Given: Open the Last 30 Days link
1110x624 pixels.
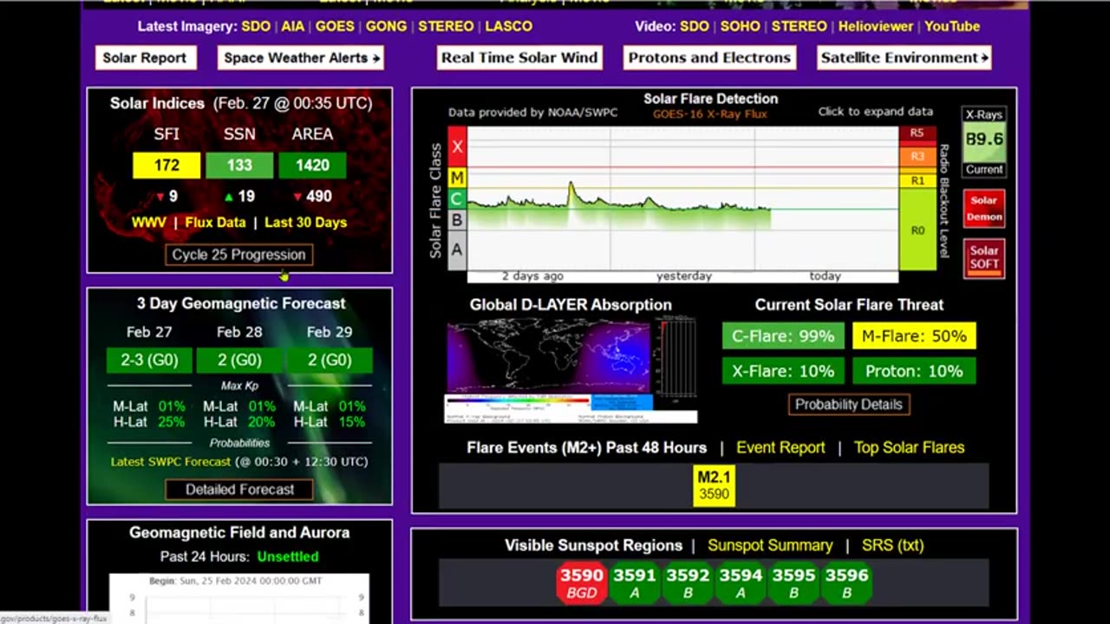Looking at the screenshot, I should click(x=305, y=223).
